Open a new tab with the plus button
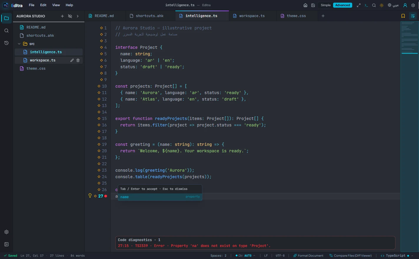The height and width of the screenshot is (259, 419). tap(323, 16)
